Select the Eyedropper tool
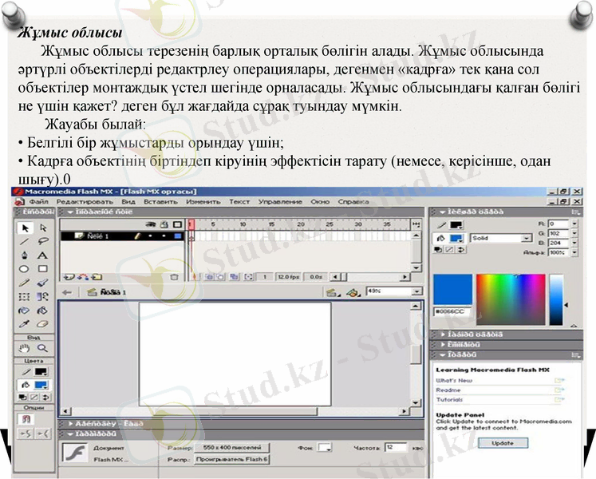The image size is (596, 479). coord(24,324)
